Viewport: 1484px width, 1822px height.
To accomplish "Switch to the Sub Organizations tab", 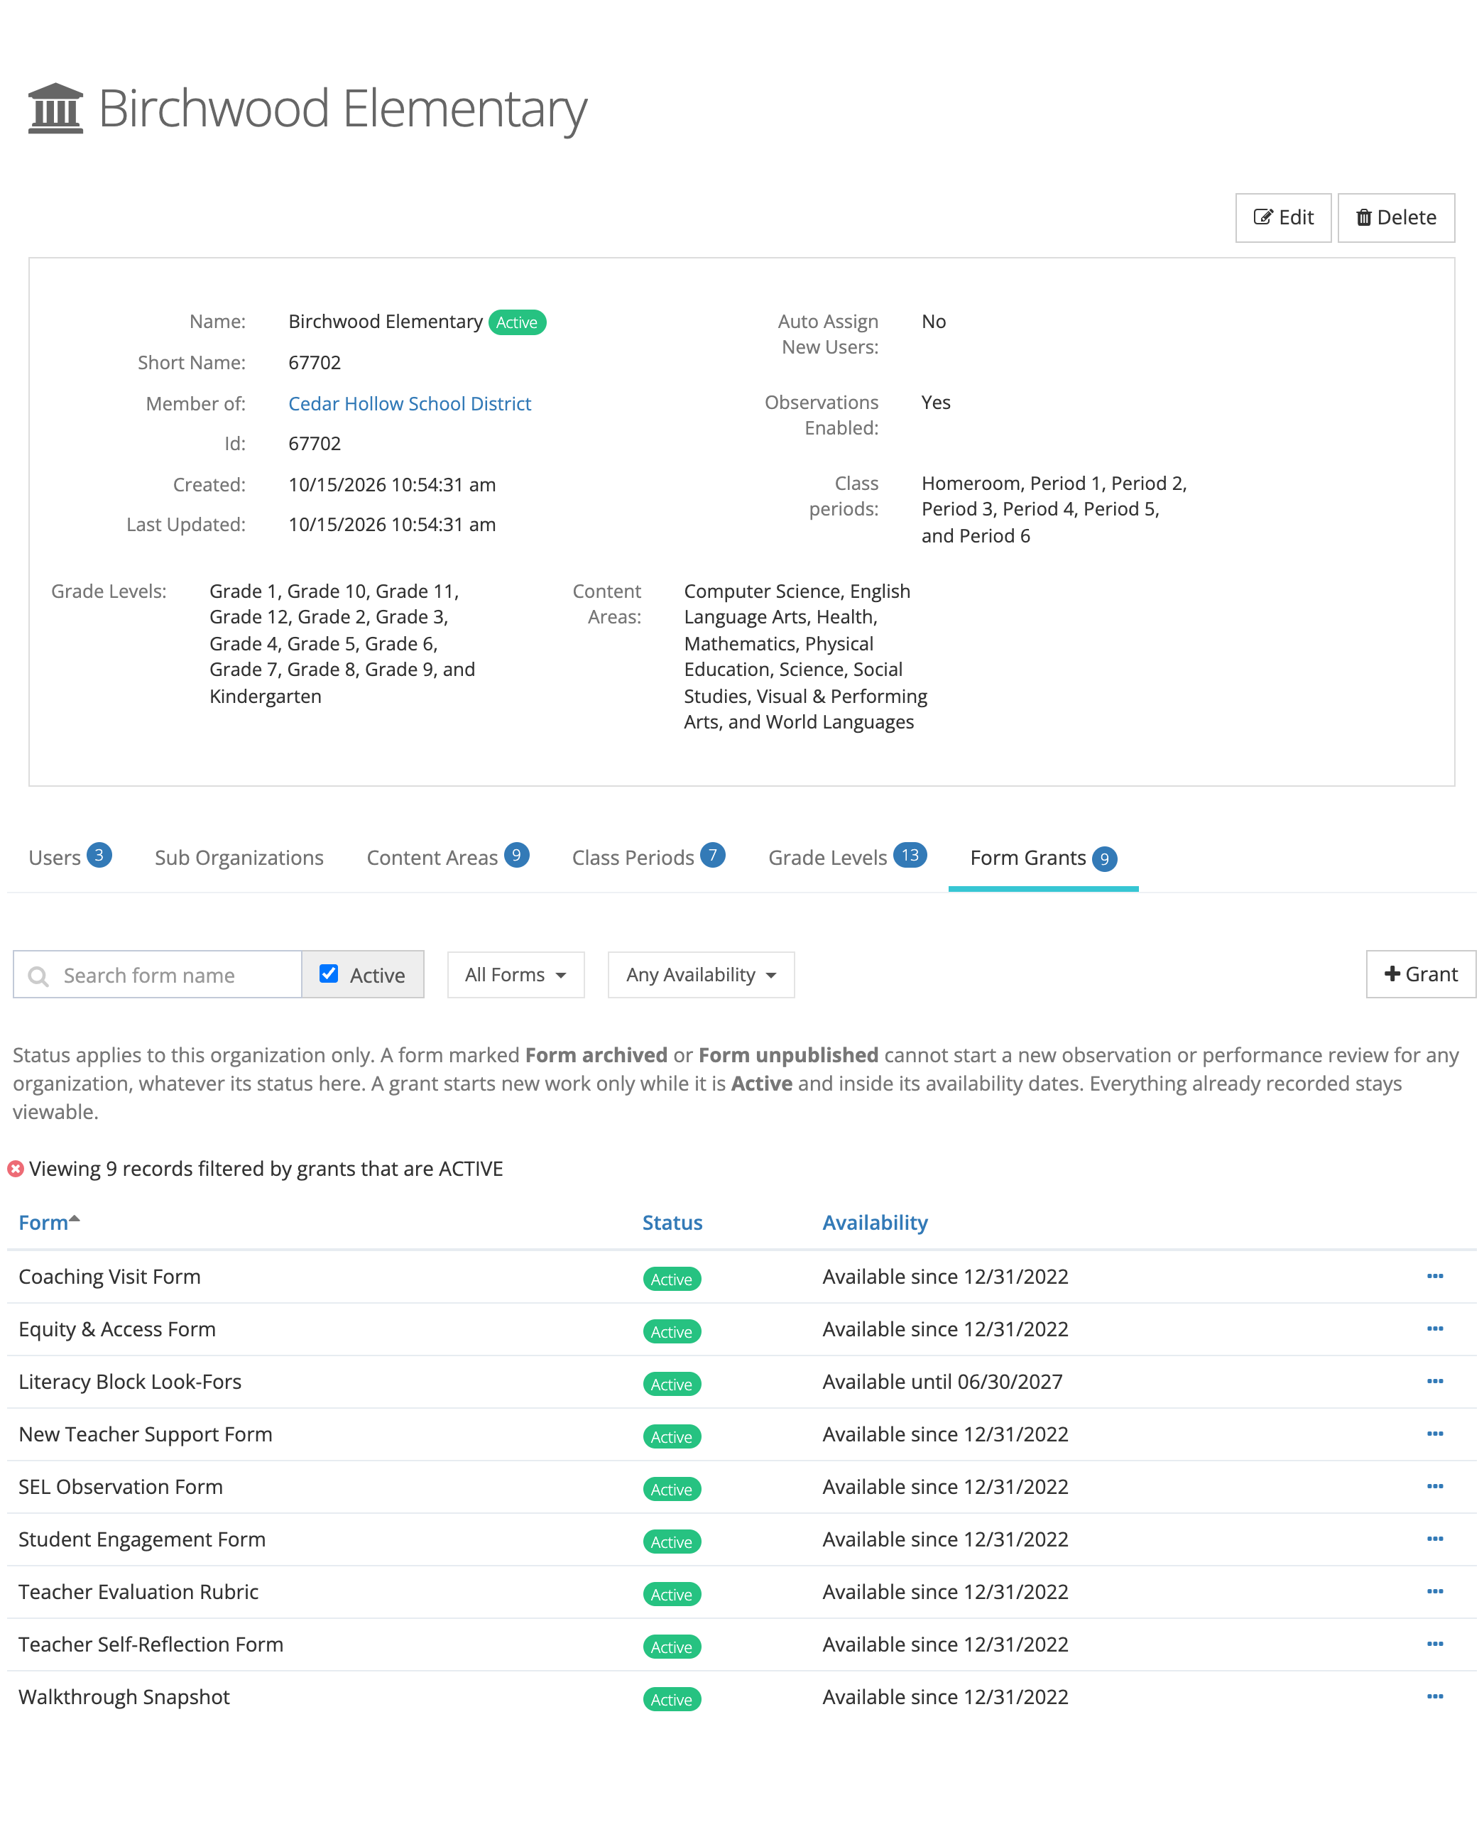I will [239, 858].
